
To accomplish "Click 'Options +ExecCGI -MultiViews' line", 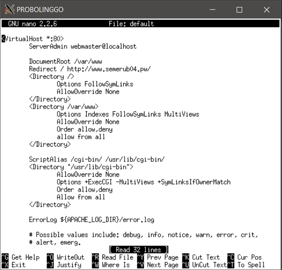I will click(144, 182).
